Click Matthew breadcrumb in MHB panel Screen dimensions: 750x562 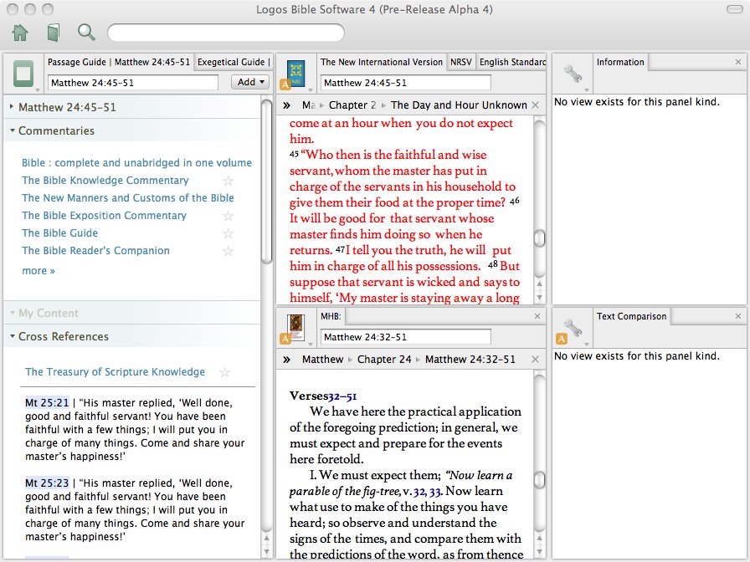(x=323, y=360)
